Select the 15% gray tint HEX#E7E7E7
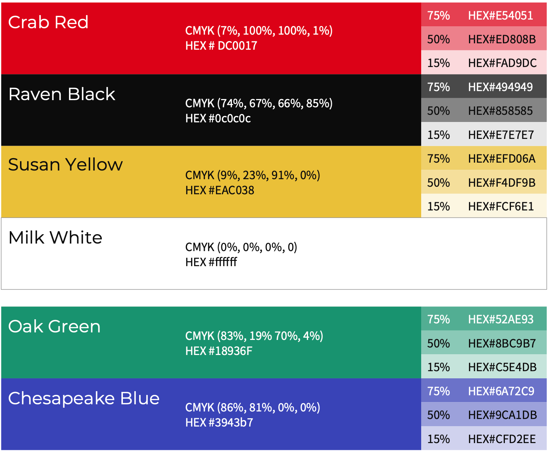Screen dimensions: 549x454 tap(484, 134)
